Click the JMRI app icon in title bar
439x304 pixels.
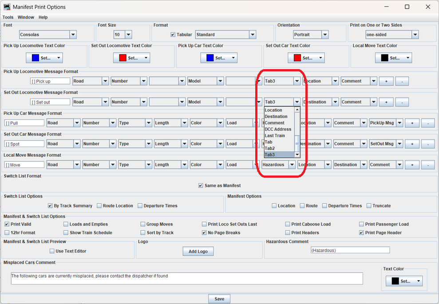(7, 7)
